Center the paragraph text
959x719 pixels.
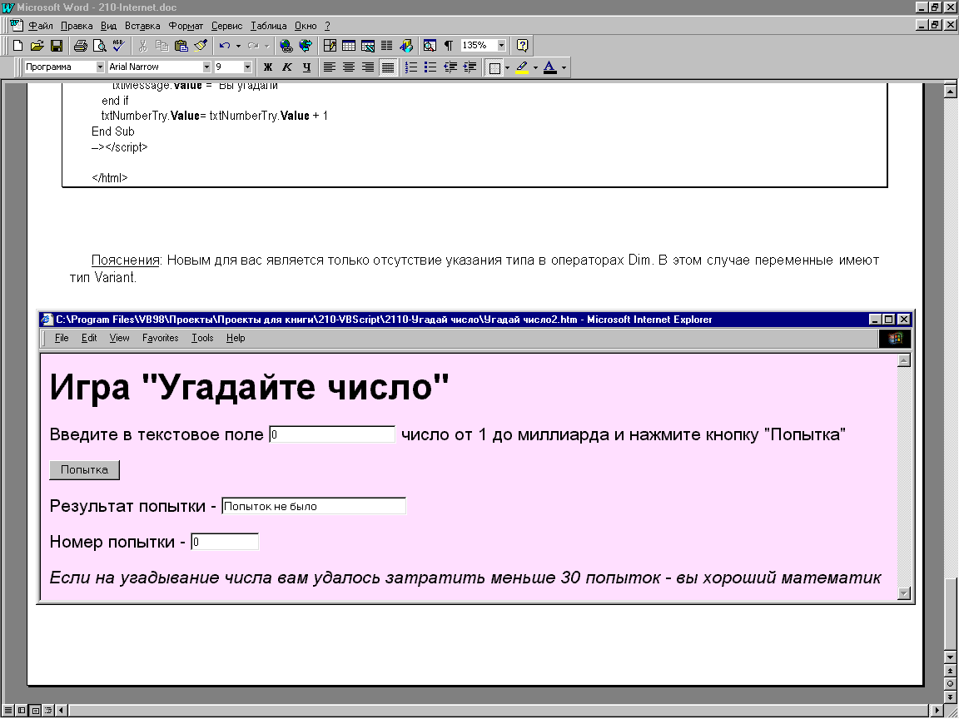349,67
